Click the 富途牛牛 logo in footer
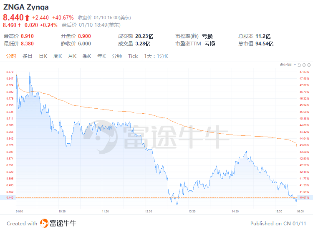Viewport: 313px width, 232px height. pyautogui.click(x=58, y=223)
